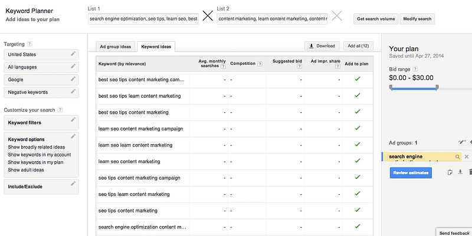Select the Keyword ideas tab
This screenshot has height=236, width=472.
tap(156, 46)
